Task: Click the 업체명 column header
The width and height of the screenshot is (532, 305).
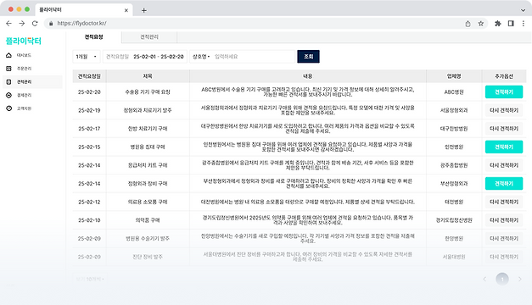Action: coord(454,76)
